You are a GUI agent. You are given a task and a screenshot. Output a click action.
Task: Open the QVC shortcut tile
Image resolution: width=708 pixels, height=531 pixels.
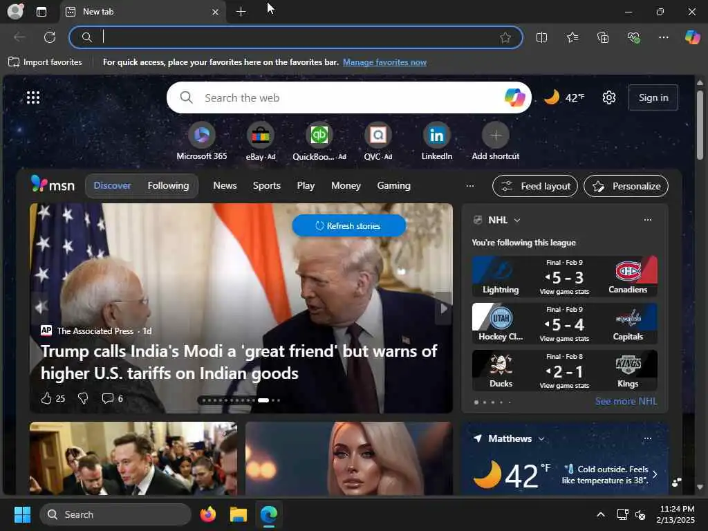(378, 141)
